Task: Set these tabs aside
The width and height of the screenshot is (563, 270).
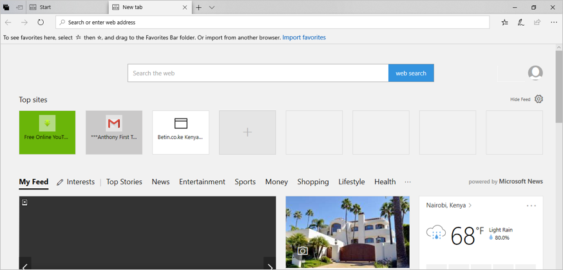Action: pyautogui.click(x=19, y=8)
